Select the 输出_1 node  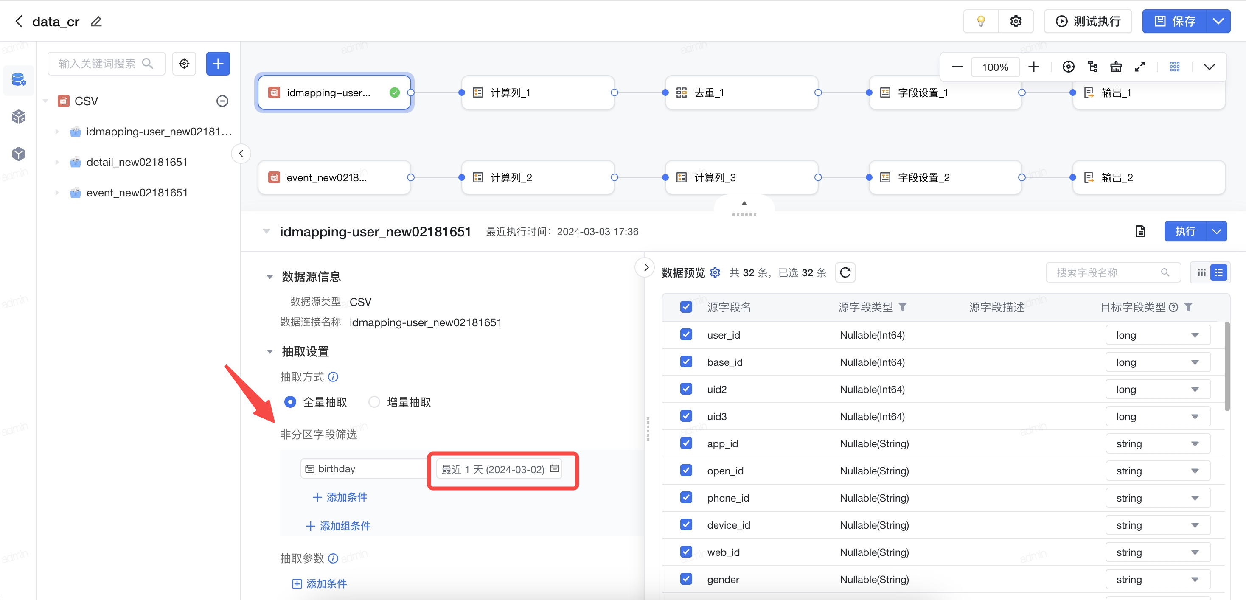1149,93
